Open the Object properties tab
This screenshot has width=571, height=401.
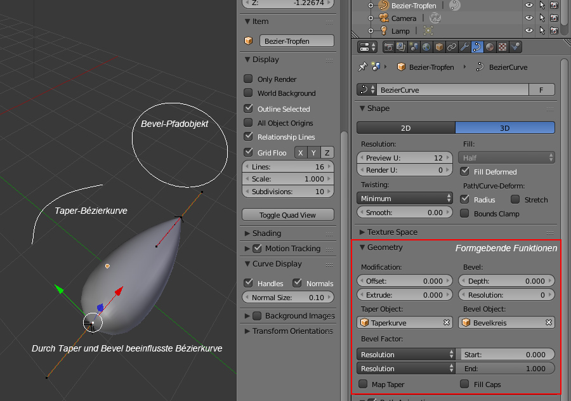point(438,47)
